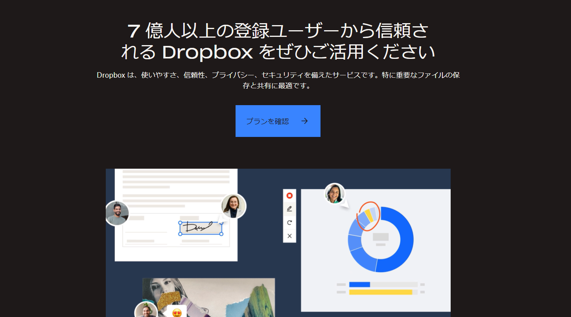This screenshot has width=571, height=317.
Task: Click the X icon at bottom of toolbar
Action: click(x=289, y=236)
